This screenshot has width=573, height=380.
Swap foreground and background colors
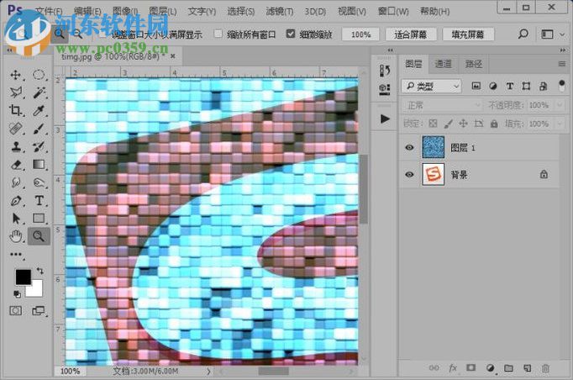click(x=39, y=270)
